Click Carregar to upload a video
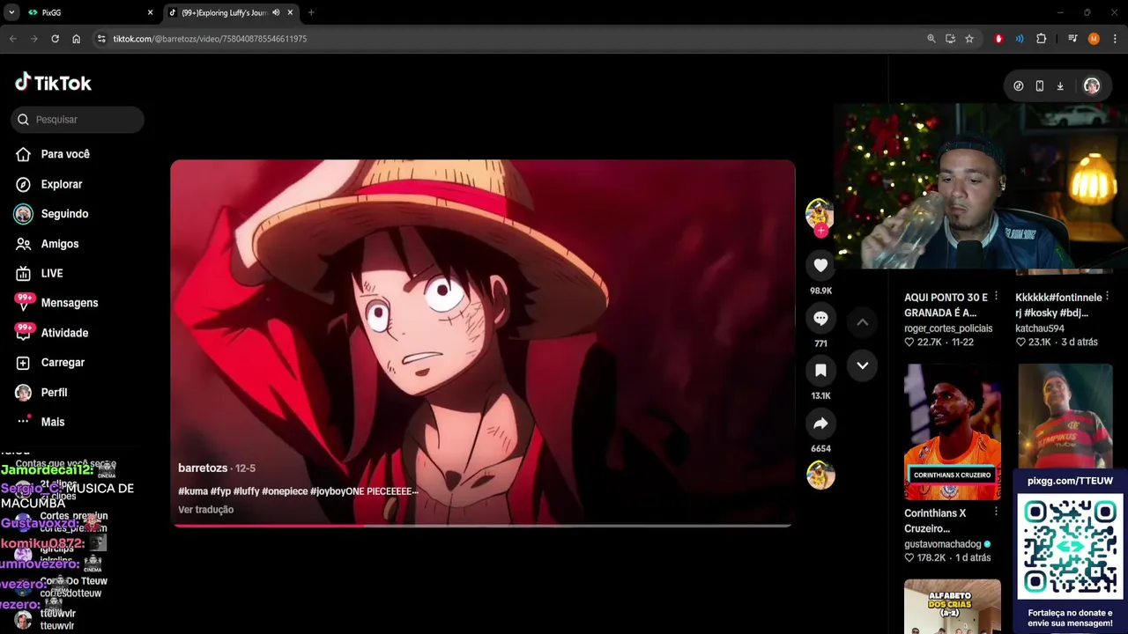 tap(50, 363)
